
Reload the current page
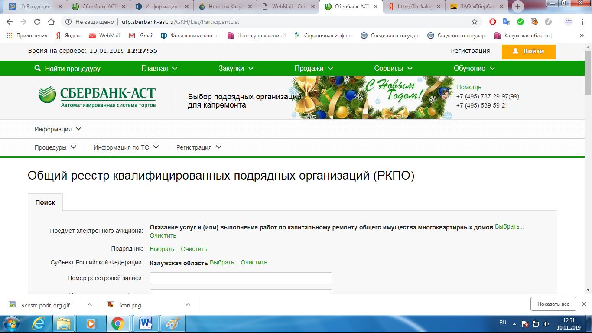(x=37, y=22)
